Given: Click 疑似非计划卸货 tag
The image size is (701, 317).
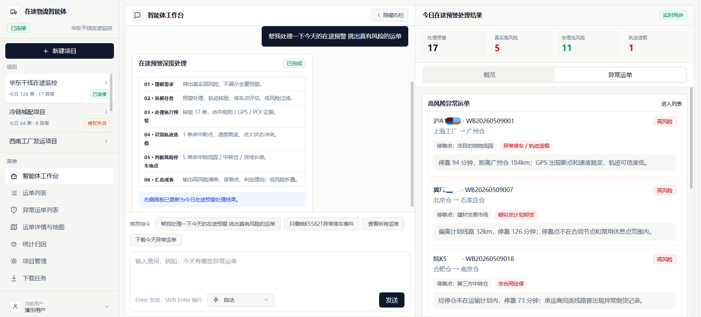Looking at the screenshot, I should coord(516,215).
